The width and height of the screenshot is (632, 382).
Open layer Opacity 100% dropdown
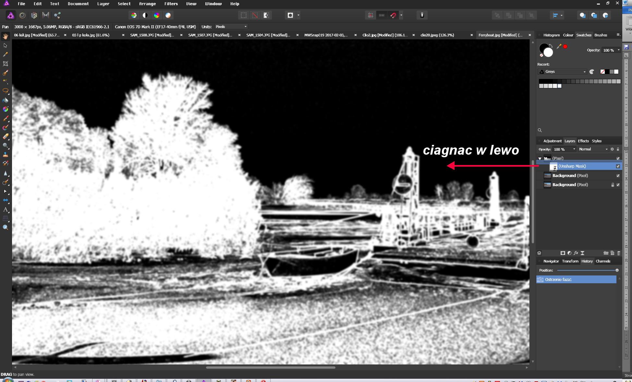coord(565,149)
